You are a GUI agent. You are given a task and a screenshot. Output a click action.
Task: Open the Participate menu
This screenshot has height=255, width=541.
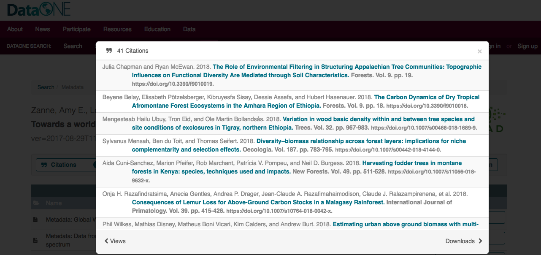tap(76, 29)
